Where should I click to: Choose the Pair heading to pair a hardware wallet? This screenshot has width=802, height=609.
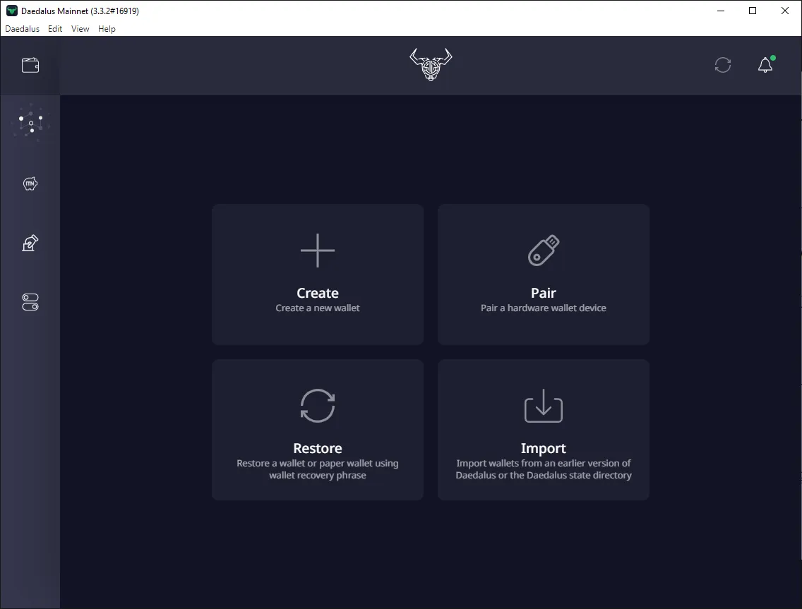pyautogui.click(x=543, y=293)
